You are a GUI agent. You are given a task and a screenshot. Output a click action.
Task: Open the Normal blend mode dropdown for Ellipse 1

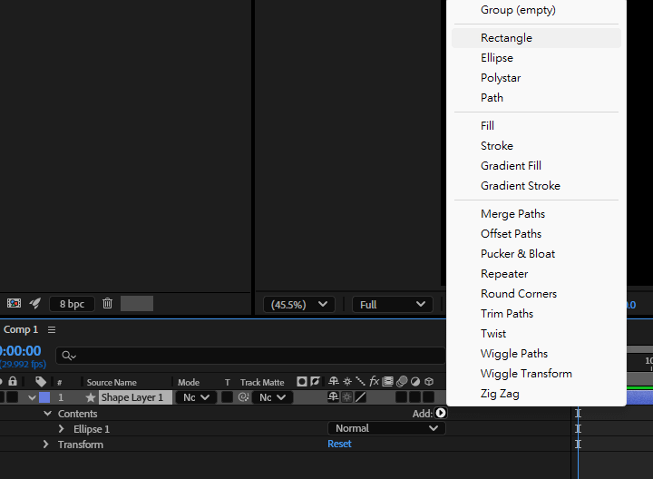pyautogui.click(x=386, y=428)
